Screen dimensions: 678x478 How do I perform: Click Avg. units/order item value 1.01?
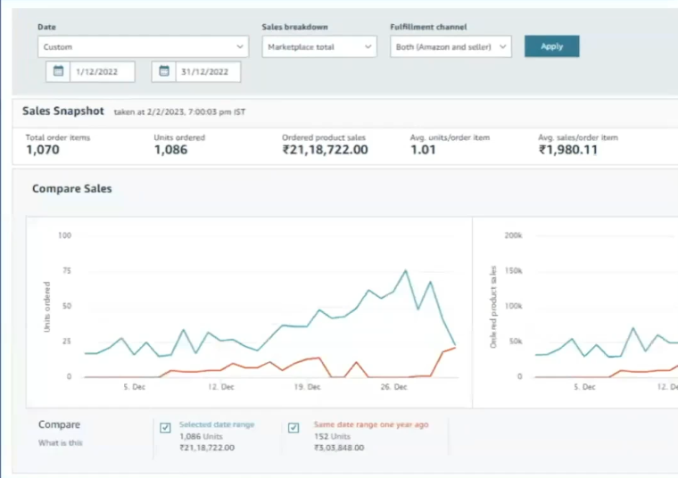(x=423, y=150)
